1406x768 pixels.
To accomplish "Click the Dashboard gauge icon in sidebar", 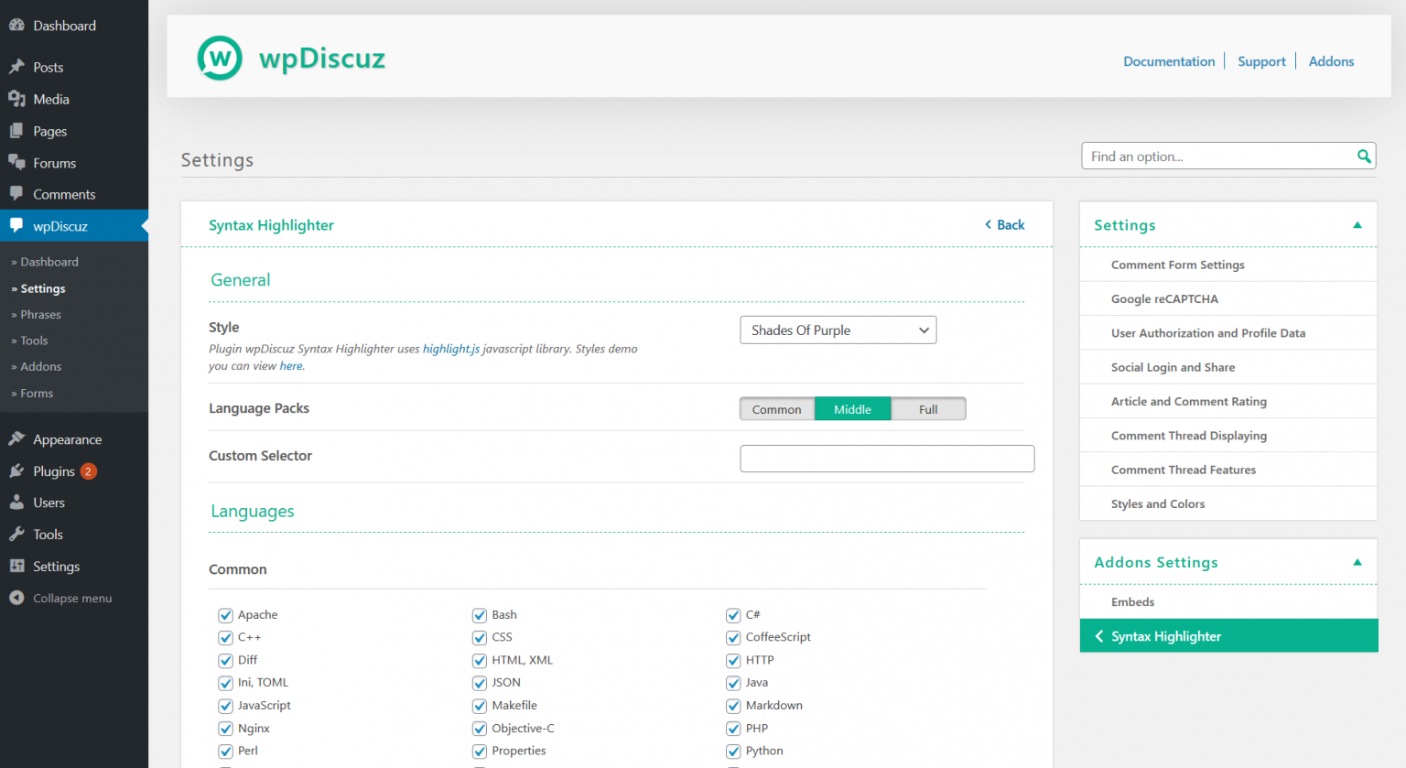I will (16, 26).
